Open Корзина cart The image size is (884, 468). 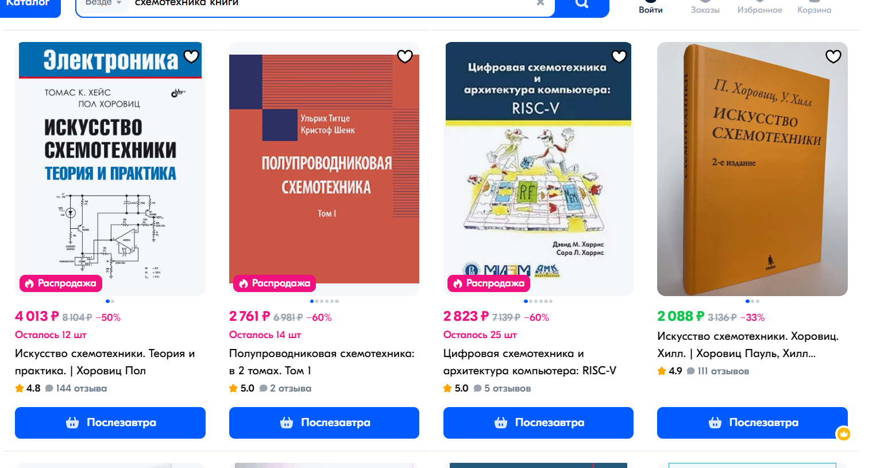point(814,7)
